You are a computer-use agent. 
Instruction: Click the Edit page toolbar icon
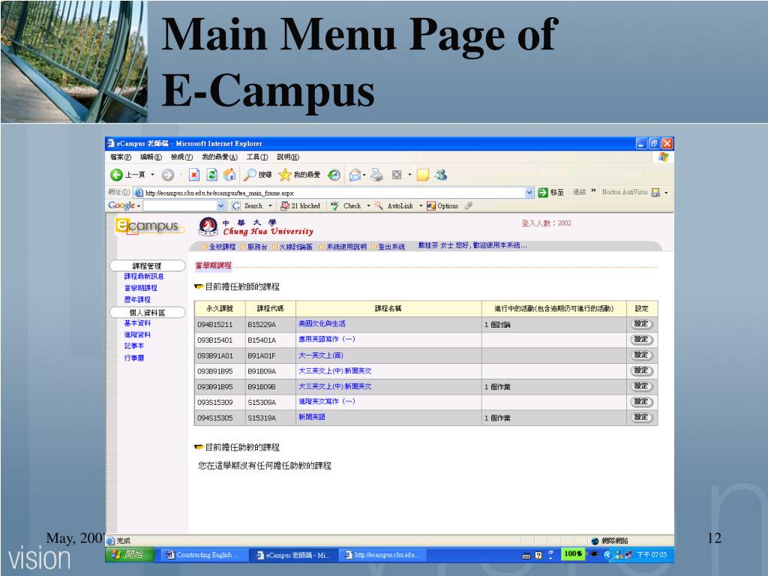[397, 175]
